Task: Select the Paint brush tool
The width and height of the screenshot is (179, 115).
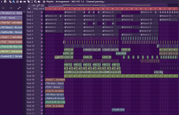Action: [x=14, y=2]
